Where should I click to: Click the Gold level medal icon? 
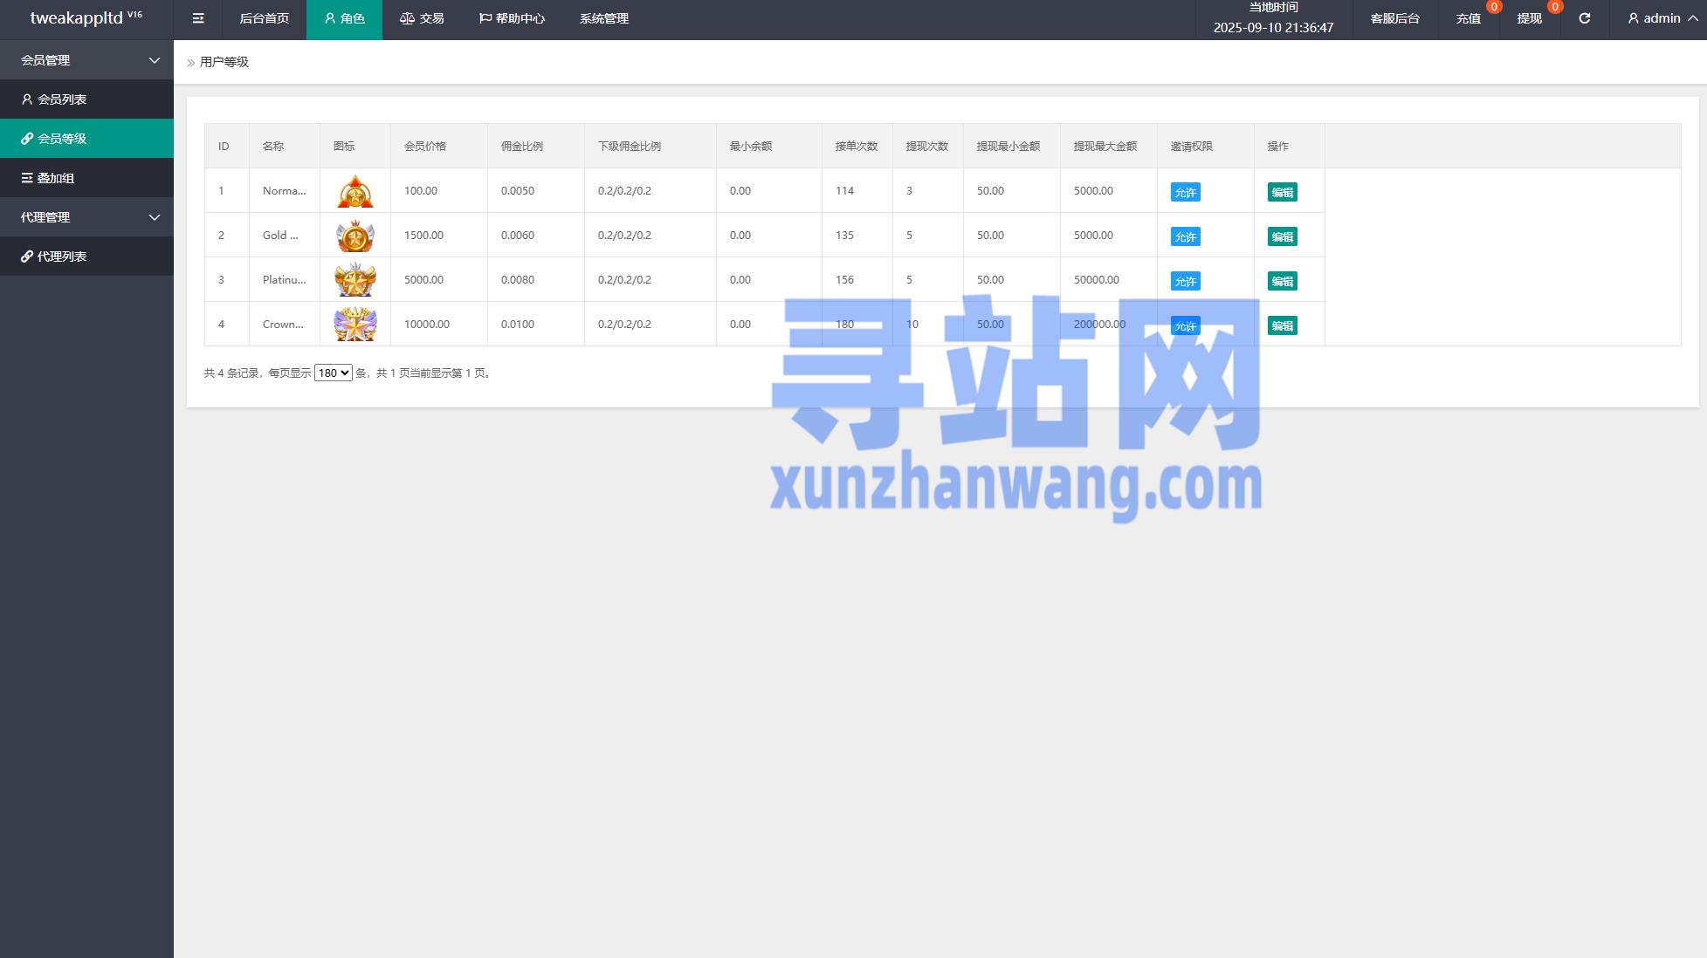tap(355, 236)
